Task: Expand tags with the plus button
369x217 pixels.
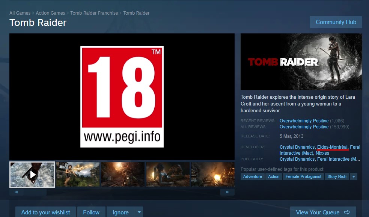Action: (354, 176)
